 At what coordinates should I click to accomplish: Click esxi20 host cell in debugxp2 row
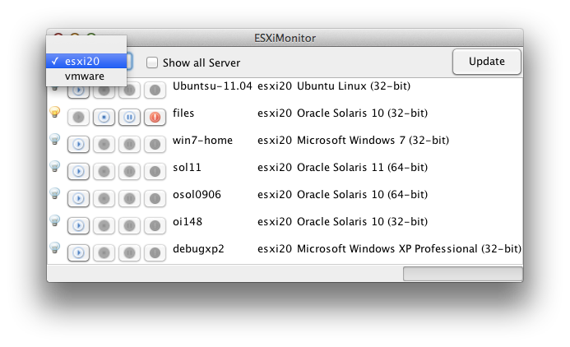click(275, 249)
